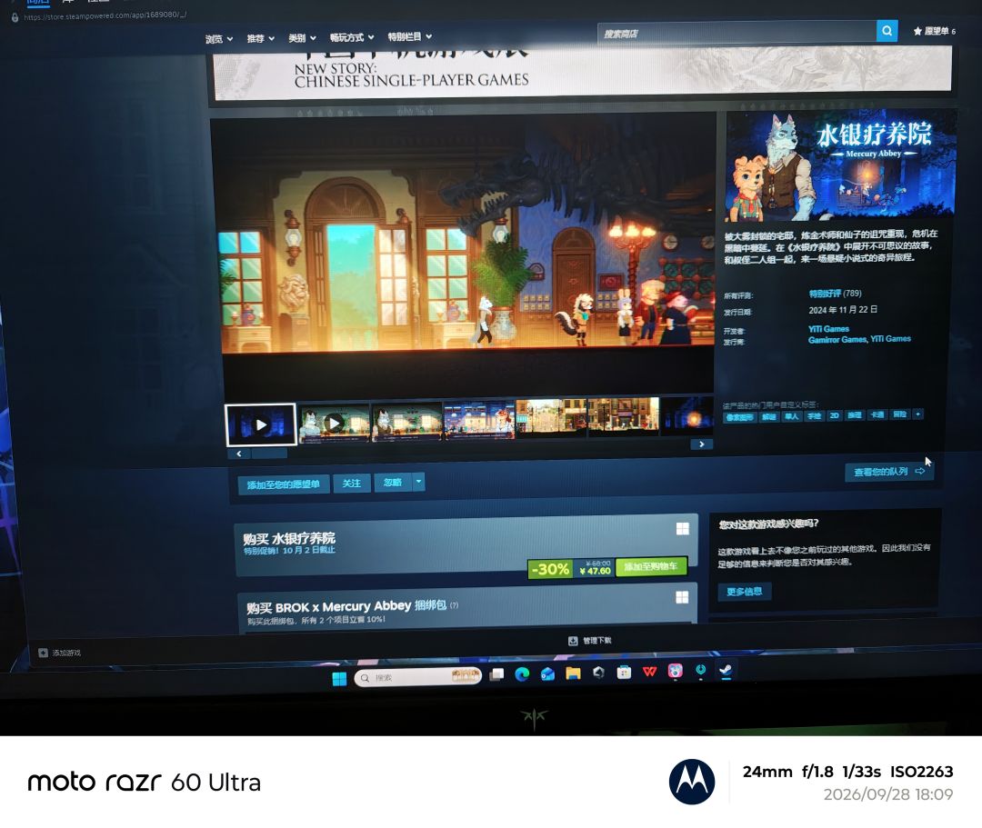982x828 pixels.
Task: Open WPS Office from taskbar
Action: 649,672
